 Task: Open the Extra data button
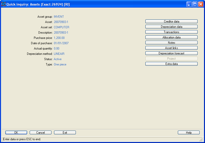click(171, 64)
